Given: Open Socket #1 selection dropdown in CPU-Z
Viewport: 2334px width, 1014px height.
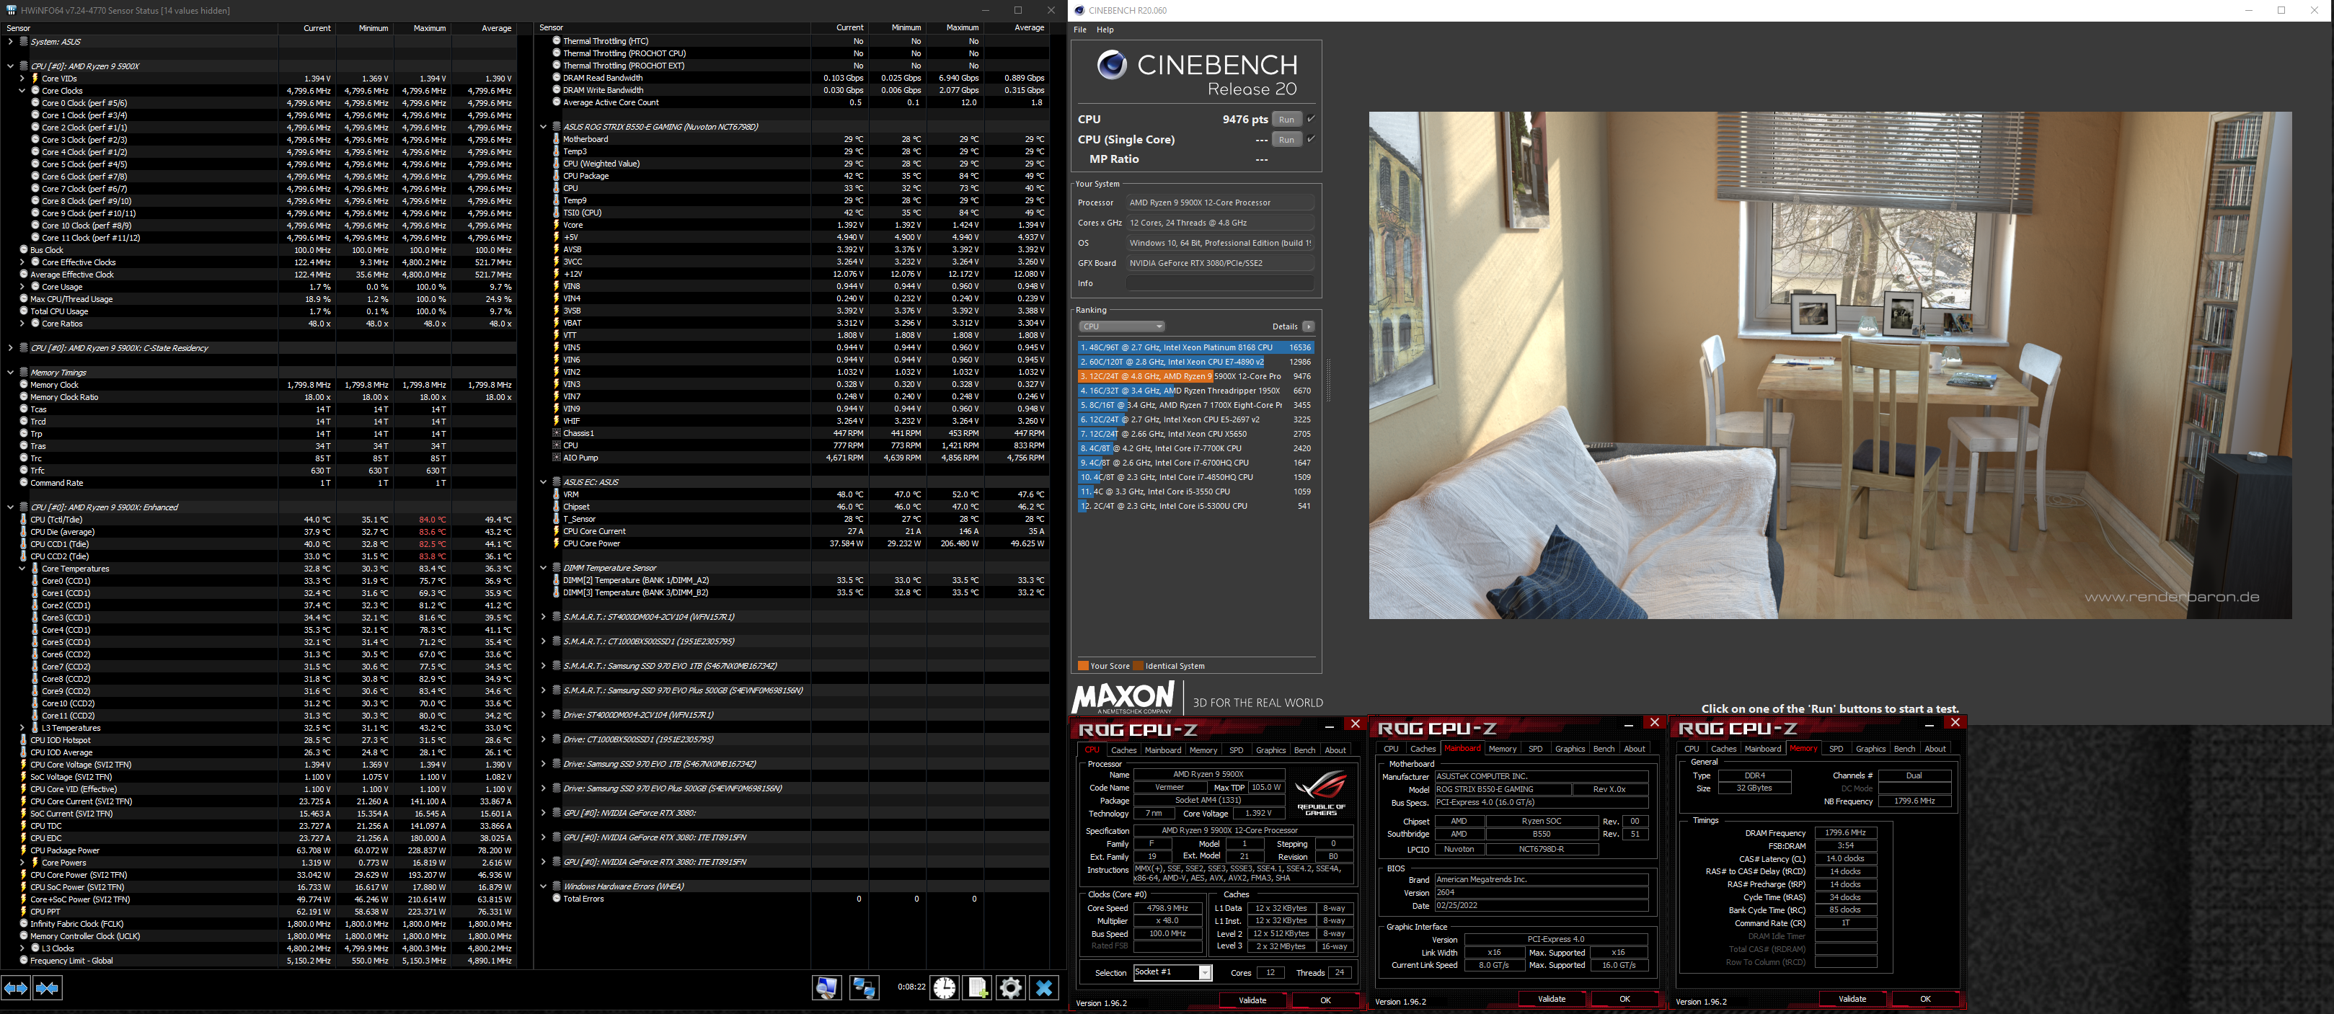Looking at the screenshot, I should pos(1172,972).
